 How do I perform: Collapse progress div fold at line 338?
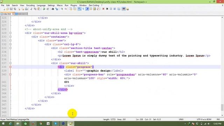[x=10, y=67]
